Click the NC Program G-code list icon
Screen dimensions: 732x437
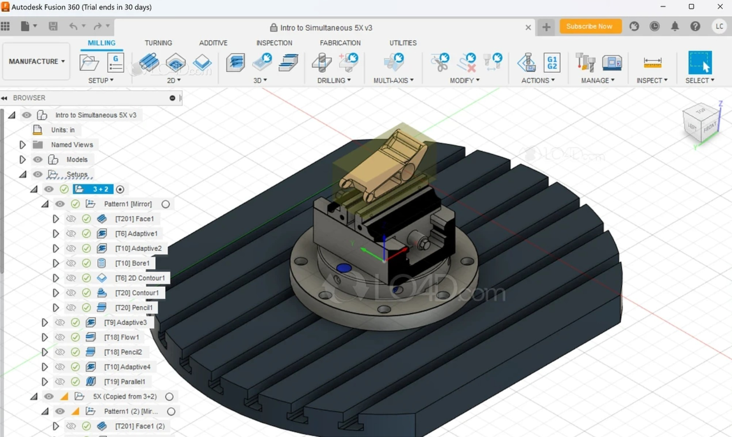click(x=115, y=62)
